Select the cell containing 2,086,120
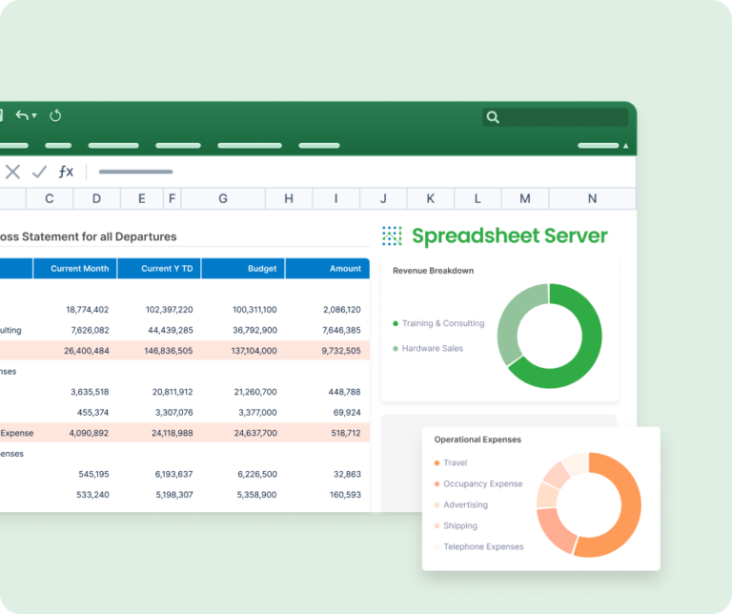This screenshot has width=732, height=614. pos(342,310)
